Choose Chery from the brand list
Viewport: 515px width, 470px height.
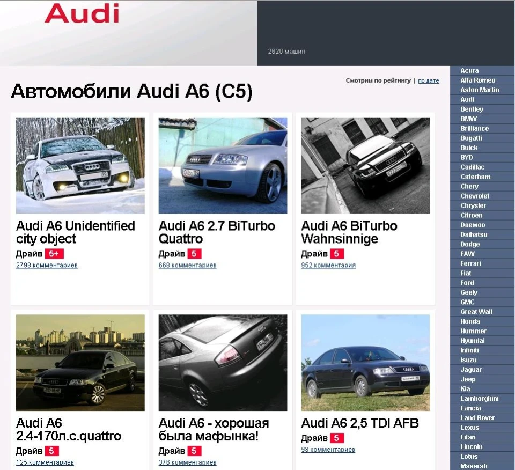(469, 187)
